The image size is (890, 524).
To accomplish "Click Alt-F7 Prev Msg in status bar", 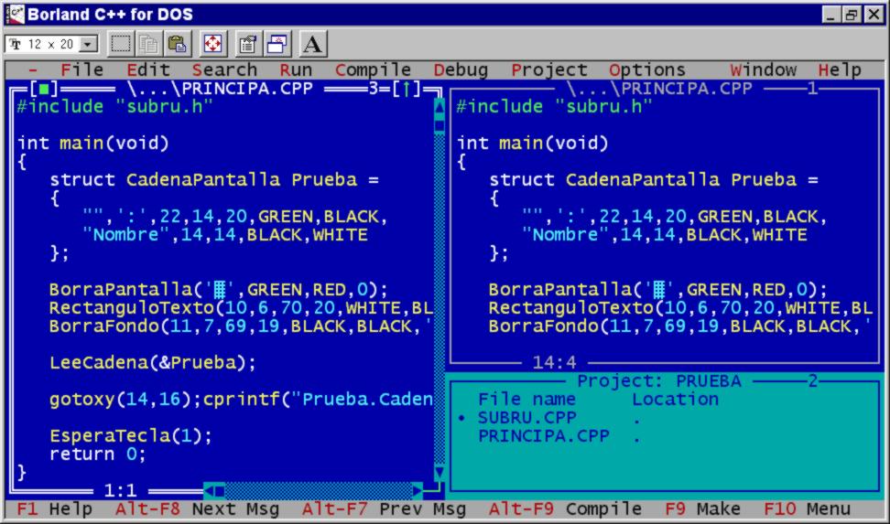I will 384,508.
